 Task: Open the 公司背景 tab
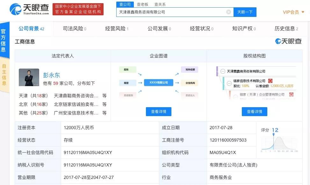32,29
